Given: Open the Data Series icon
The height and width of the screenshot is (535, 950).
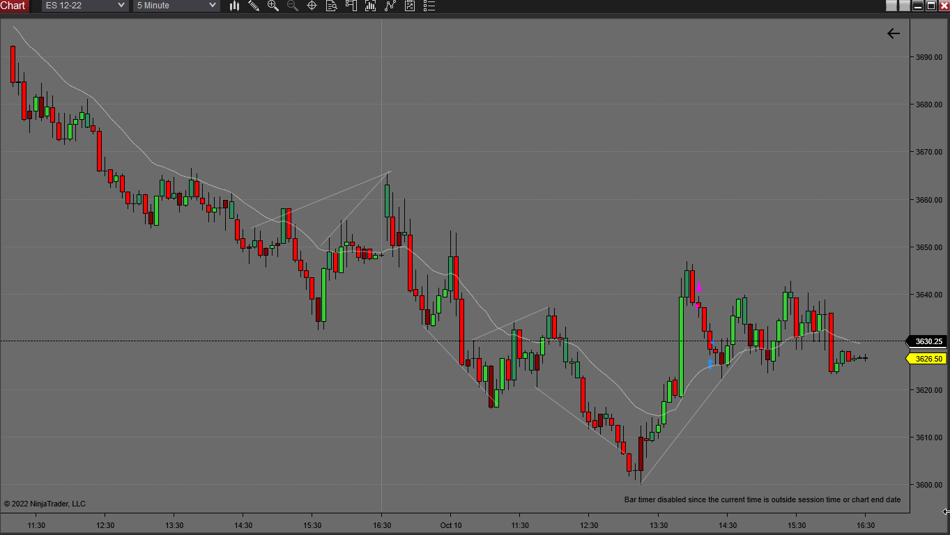Looking at the screenshot, I should (371, 6).
